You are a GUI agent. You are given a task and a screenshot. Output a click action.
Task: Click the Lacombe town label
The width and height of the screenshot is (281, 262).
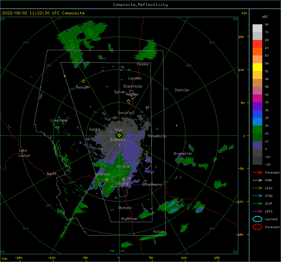point(135,78)
